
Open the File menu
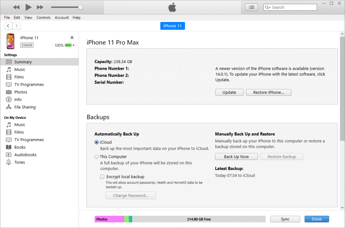pos(7,18)
